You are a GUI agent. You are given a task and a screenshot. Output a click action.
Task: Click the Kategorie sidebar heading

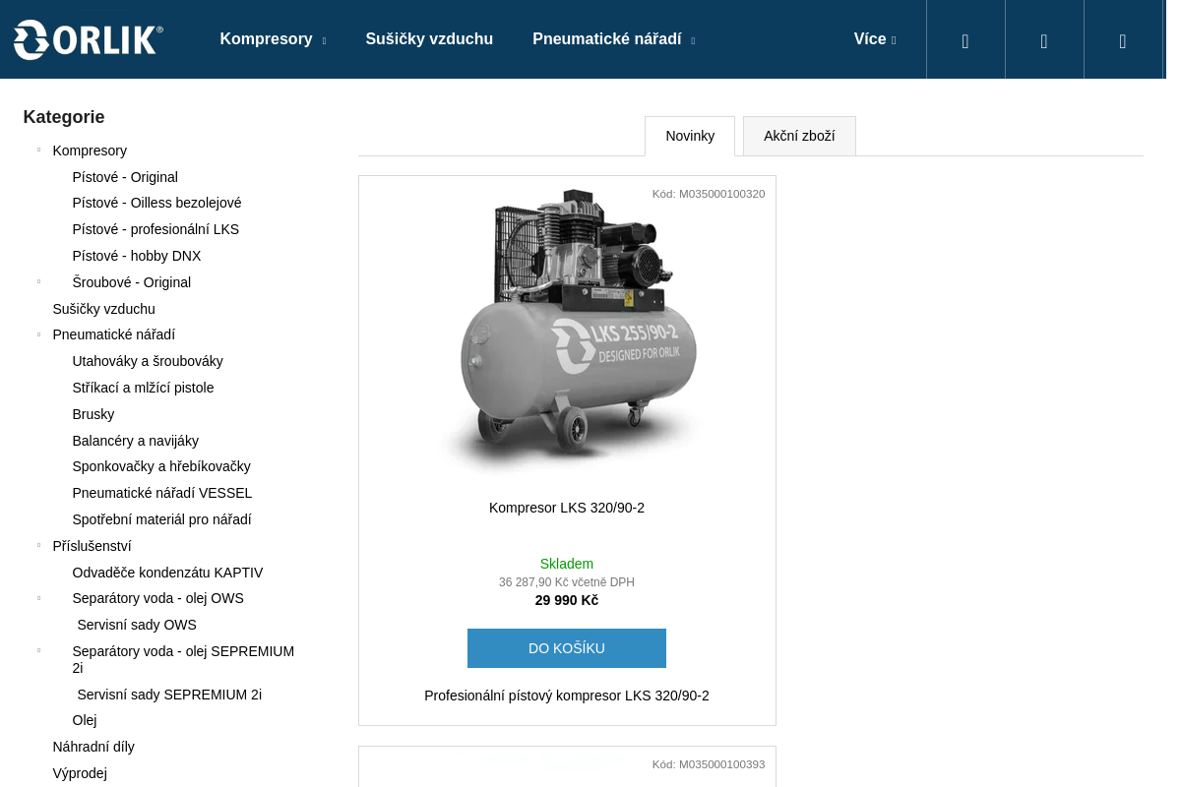click(x=64, y=117)
